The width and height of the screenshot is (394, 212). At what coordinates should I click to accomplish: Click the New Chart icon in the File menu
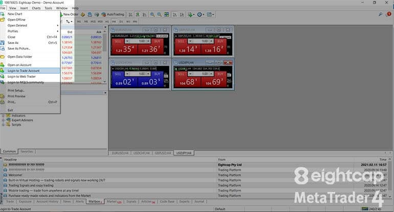coord(2,14)
